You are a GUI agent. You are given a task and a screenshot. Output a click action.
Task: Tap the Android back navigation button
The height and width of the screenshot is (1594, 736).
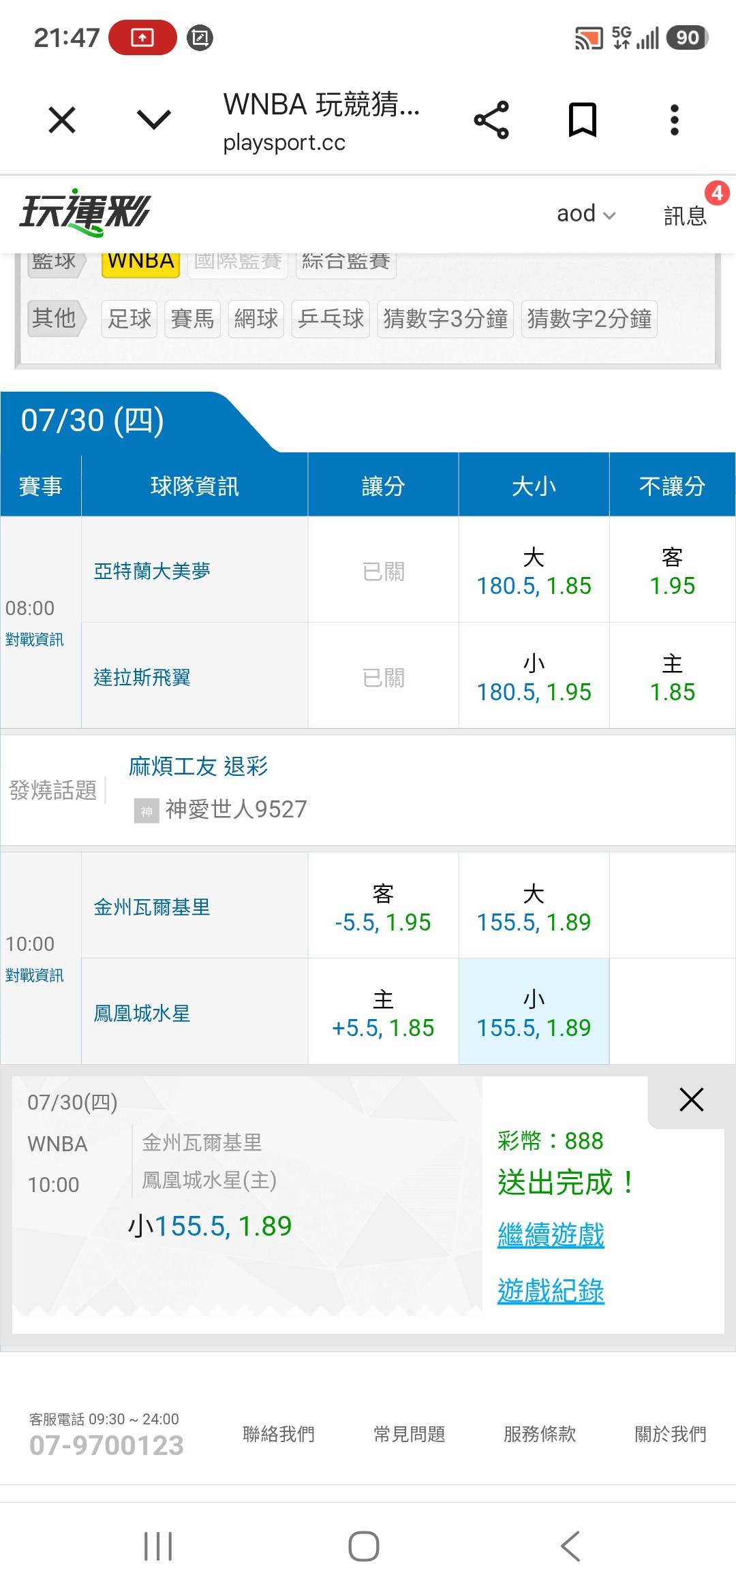pyautogui.click(x=570, y=1546)
